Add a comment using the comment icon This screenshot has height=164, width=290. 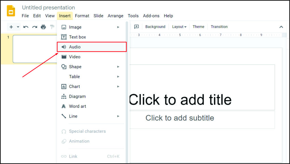pyautogui.click(x=136, y=26)
